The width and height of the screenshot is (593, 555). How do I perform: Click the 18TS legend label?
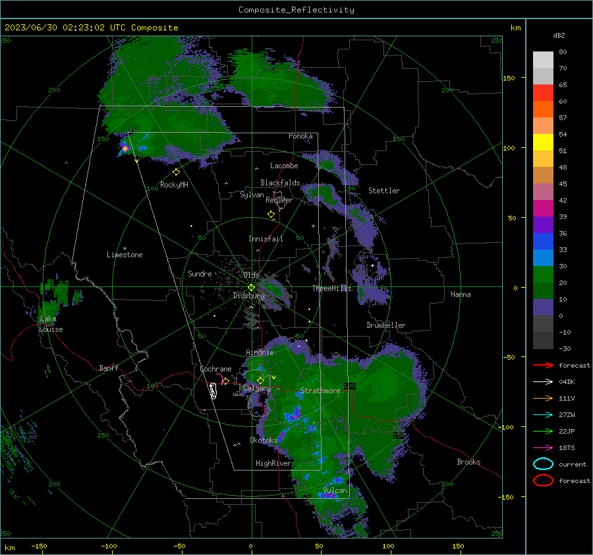pyautogui.click(x=567, y=448)
